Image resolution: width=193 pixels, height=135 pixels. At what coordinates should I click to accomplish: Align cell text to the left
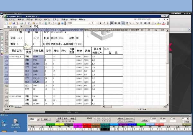[x=112, y=23]
